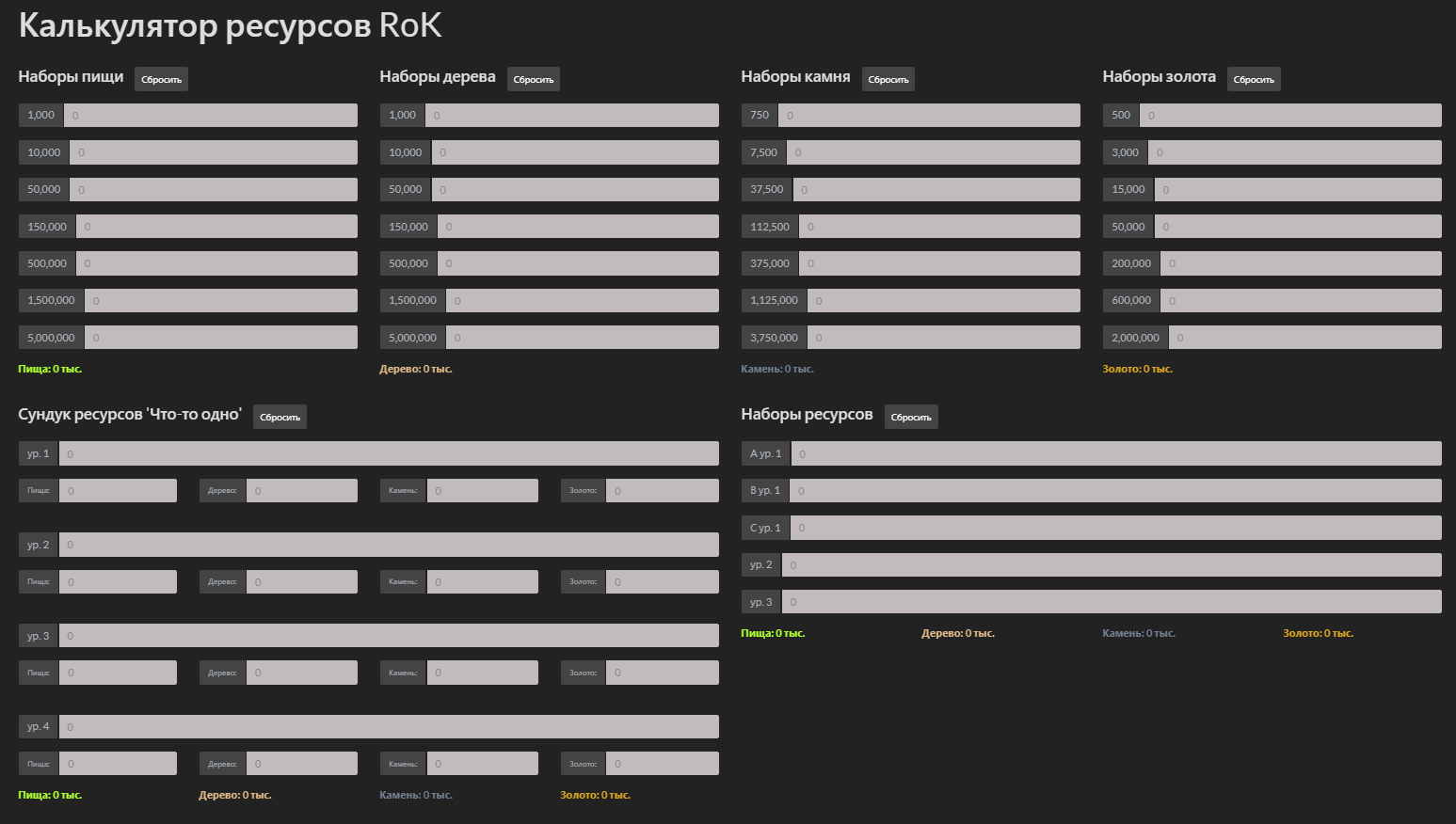Screen dimensions: 1456x824
Task: Focus the C ур. 1 resource pack input
Action: click(x=1115, y=528)
